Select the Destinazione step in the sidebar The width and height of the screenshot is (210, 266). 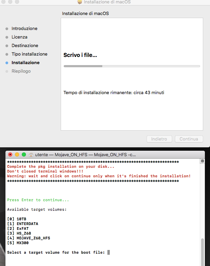coord(25,45)
